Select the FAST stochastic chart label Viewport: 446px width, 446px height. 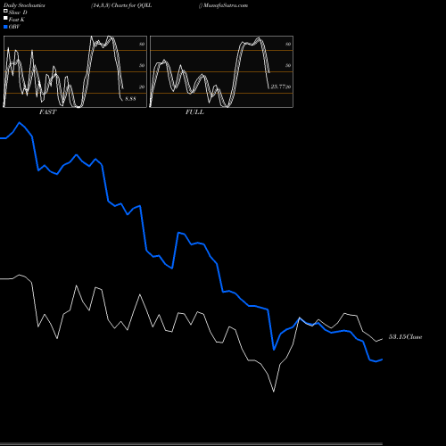click(48, 111)
